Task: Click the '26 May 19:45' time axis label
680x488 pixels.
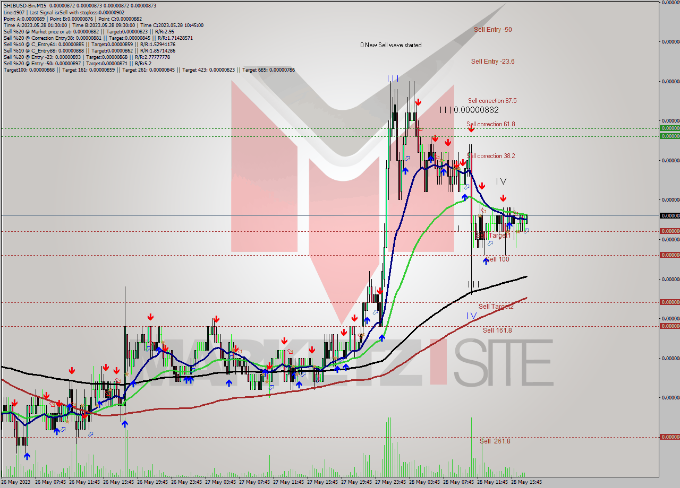Action: point(152,482)
